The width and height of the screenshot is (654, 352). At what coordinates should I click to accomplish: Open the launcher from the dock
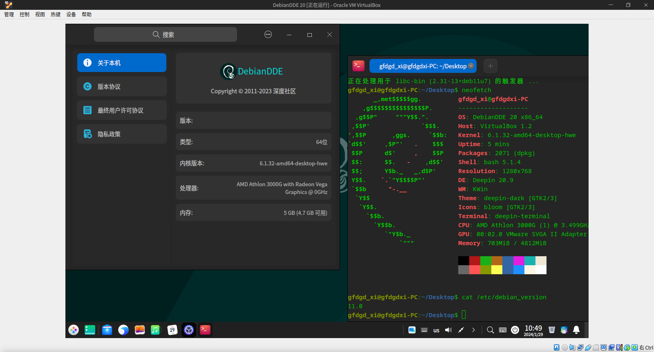tap(74, 330)
